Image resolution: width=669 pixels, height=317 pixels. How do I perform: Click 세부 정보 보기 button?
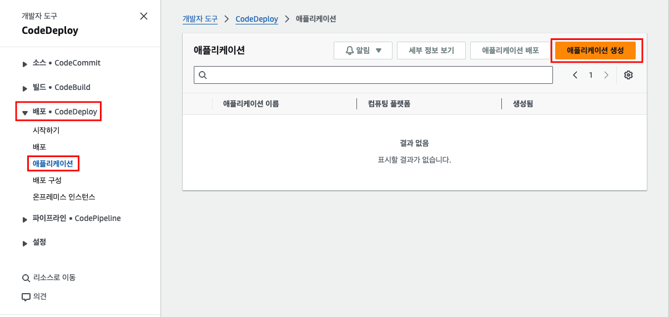(x=431, y=51)
